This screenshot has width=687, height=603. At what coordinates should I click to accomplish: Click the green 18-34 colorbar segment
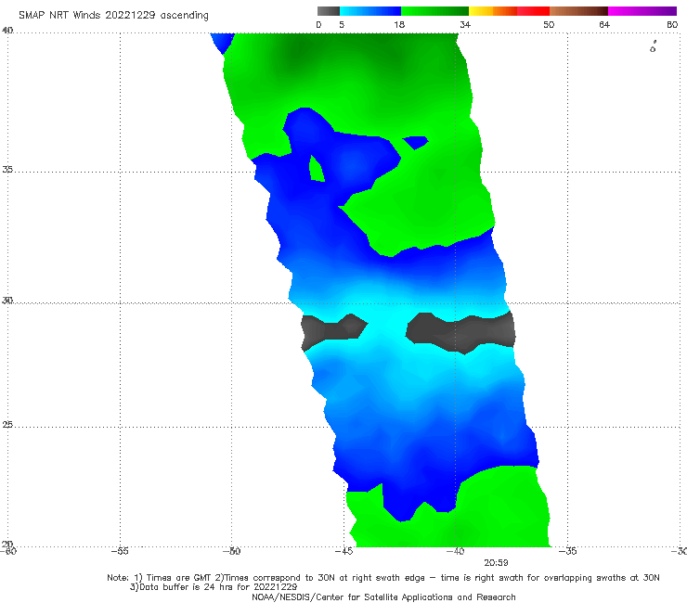434,11
